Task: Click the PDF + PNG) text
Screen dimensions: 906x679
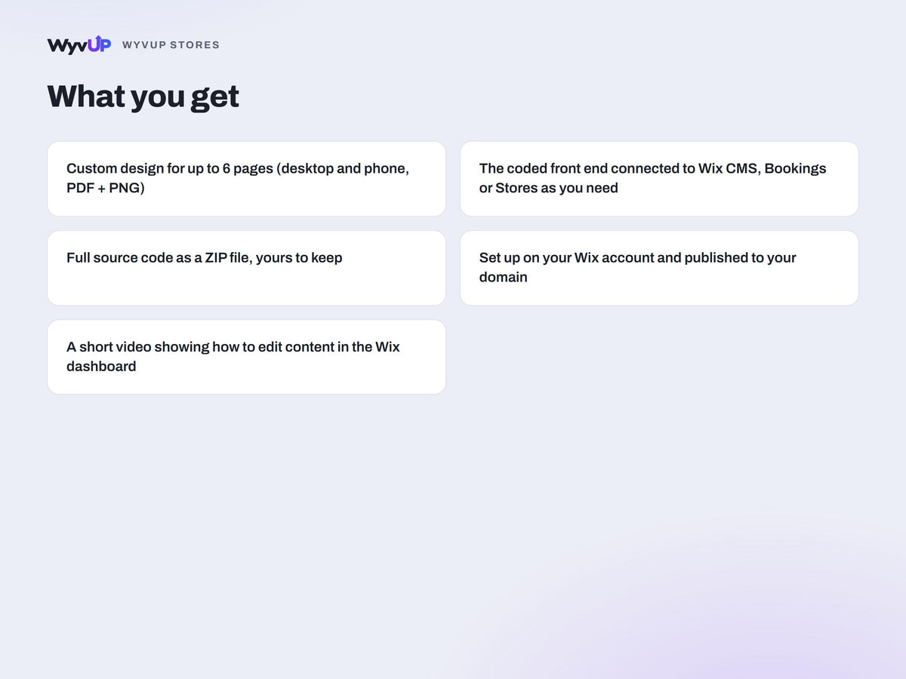Action: tap(105, 188)
